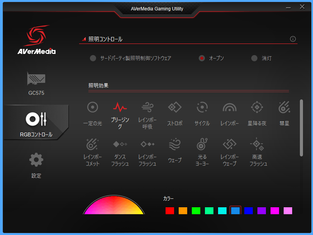Image resolution: width=313 pixels, height=235 pixels.
Task: Select the ブリージング breathing effect
Action: [120, 115]
